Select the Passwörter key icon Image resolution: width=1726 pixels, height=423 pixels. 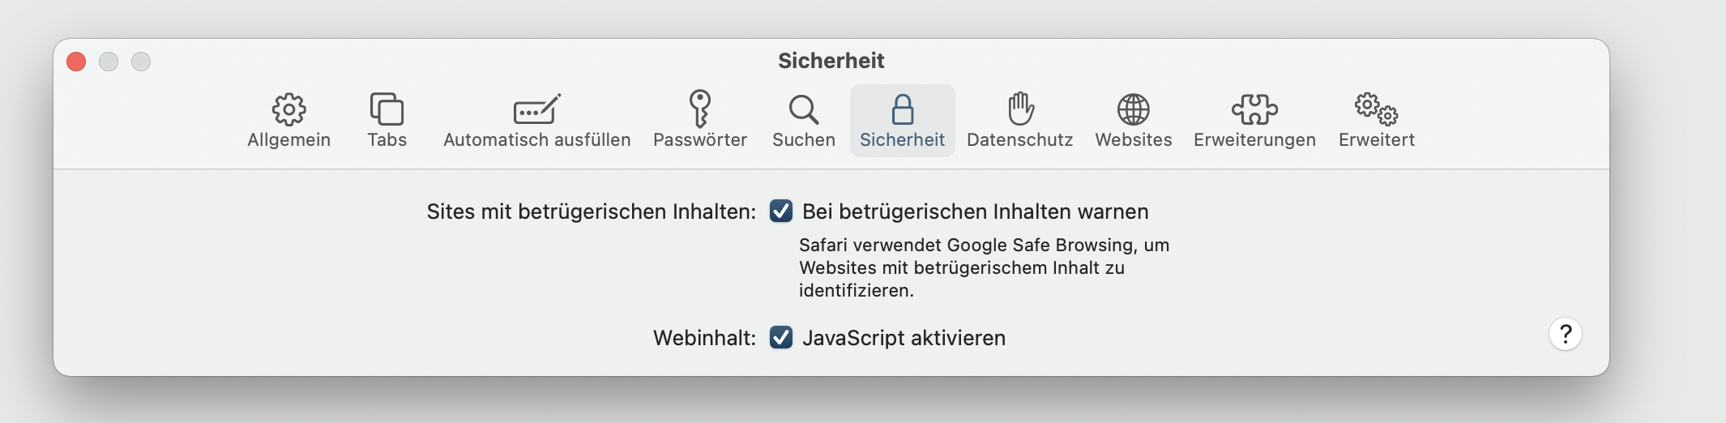coord(699,109)
